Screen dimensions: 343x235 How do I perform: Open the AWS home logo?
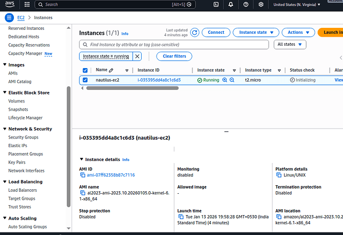tap(9, 4)
